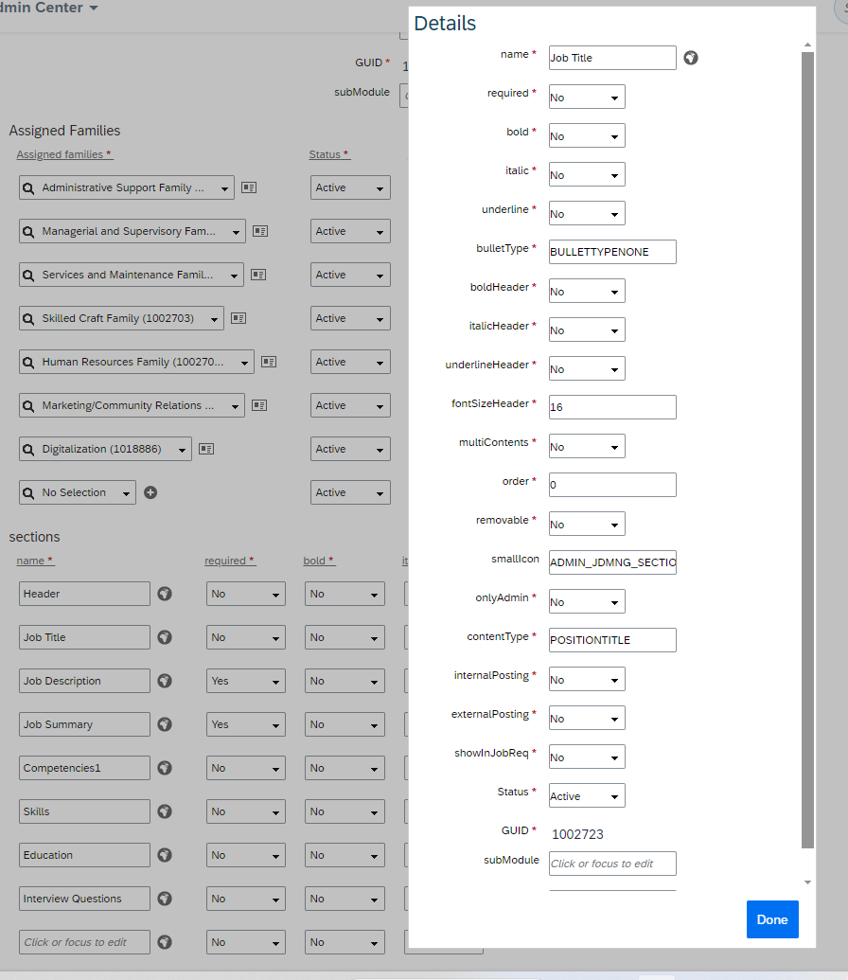
Task: Click Status column header in Assigned Families
Action: pos(329,154)
